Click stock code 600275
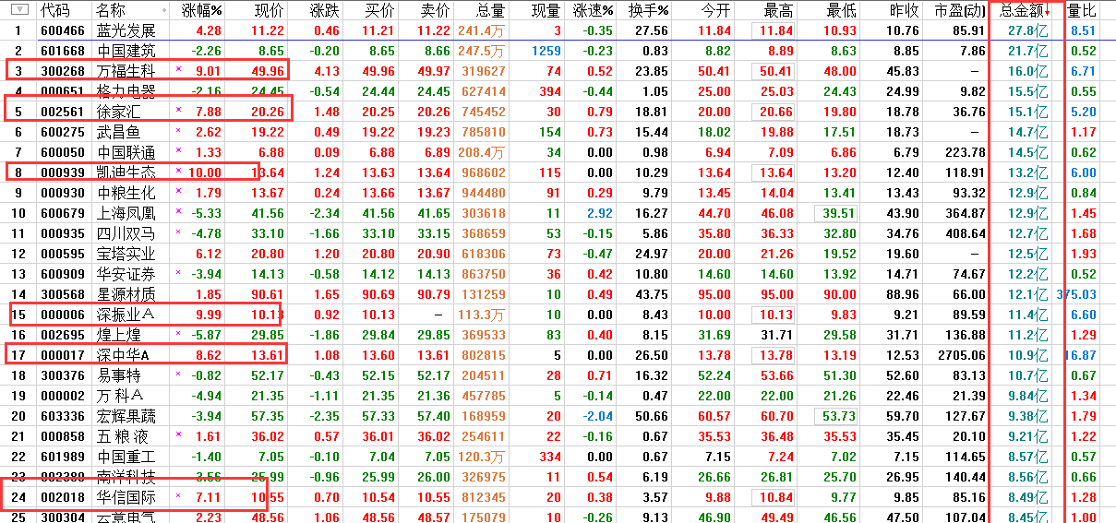Screen dimensions: 1116x523 click(62, 132)
